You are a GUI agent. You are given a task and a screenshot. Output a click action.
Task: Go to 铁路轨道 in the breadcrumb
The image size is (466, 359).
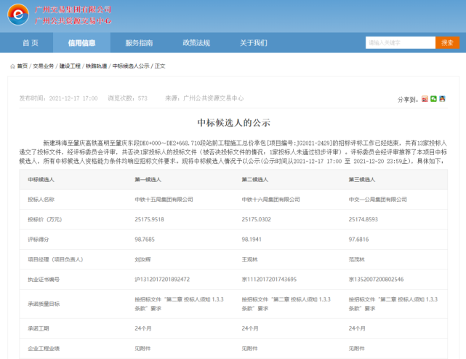tap(96, 66)
